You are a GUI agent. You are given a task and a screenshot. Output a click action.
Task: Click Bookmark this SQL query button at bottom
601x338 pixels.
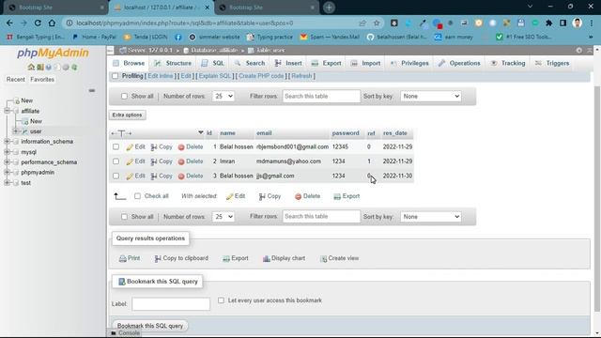150,326
